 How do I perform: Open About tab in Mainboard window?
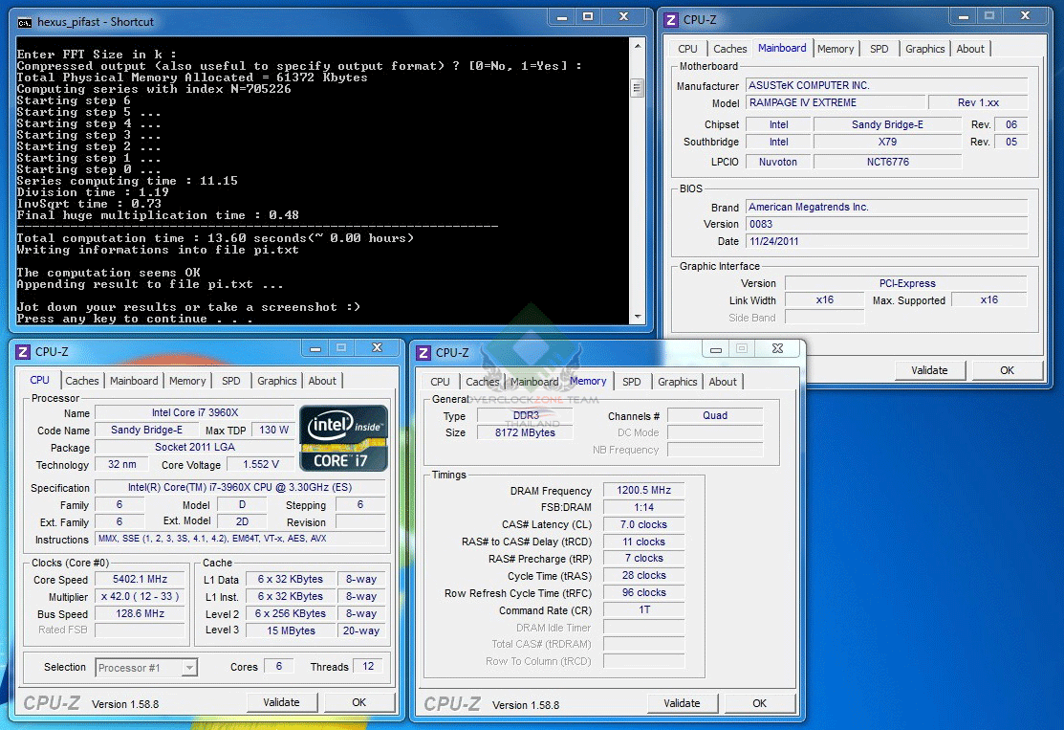tap(970, 49)
